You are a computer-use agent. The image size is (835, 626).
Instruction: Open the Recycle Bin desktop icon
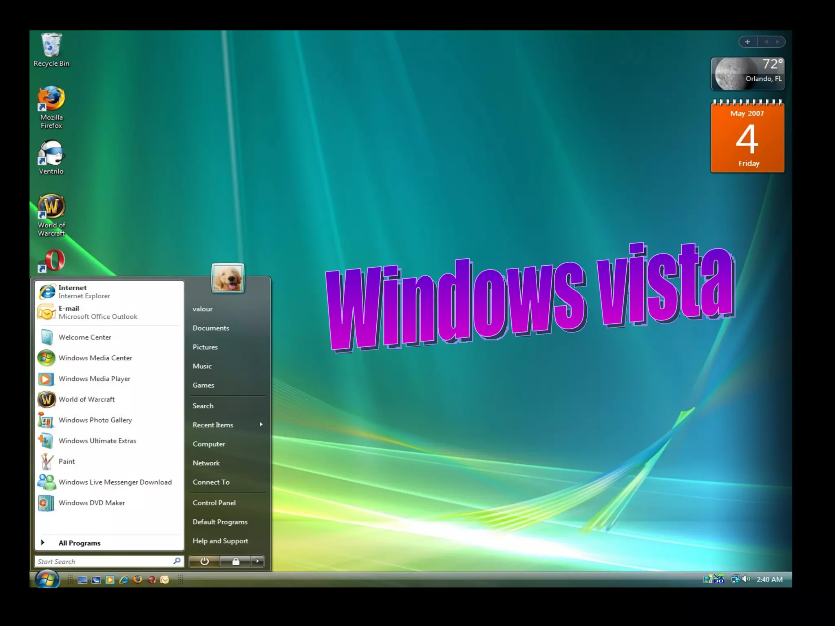(x=51, y=50)
